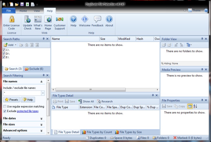The image size is (211, 142).
Task: Open the Add dropdown arrow
Action: click(15, 45)
